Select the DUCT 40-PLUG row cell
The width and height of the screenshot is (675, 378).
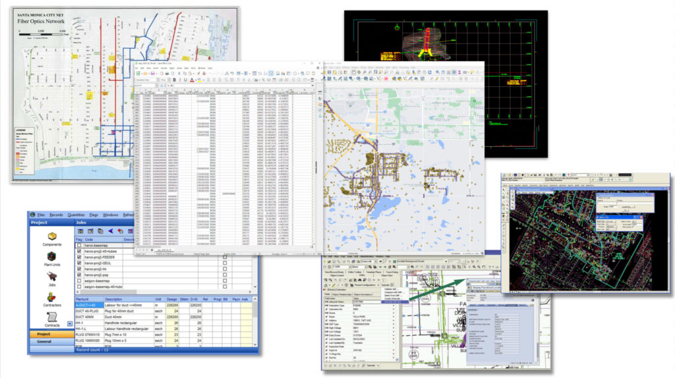pyautogui.click(x=89, y=311)
